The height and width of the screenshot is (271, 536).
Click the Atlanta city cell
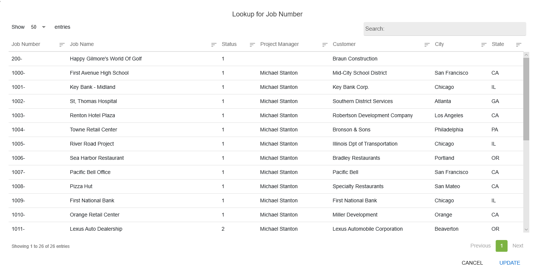[443, 101]
